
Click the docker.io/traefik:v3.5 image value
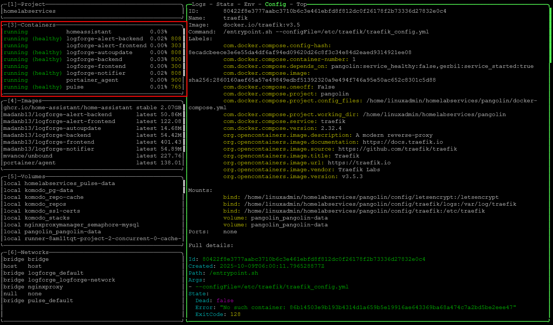tap(262, 25)
